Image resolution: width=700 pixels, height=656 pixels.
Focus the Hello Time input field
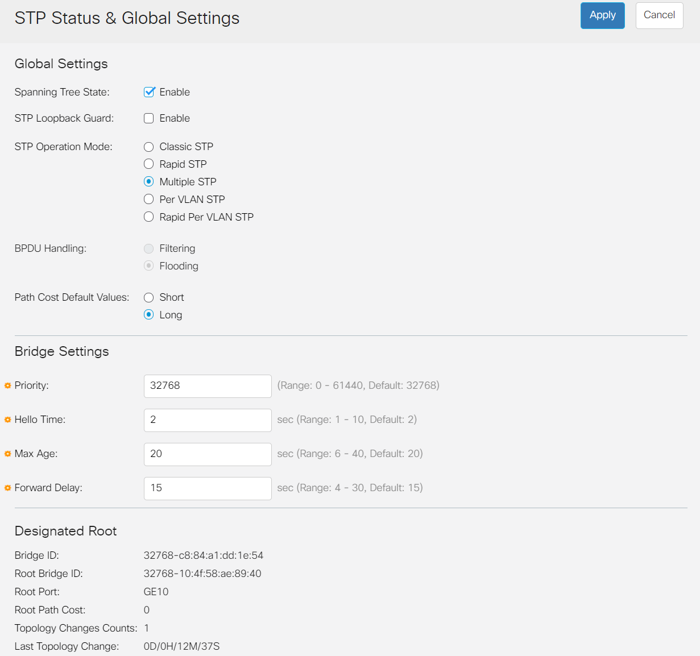[208, 420]
